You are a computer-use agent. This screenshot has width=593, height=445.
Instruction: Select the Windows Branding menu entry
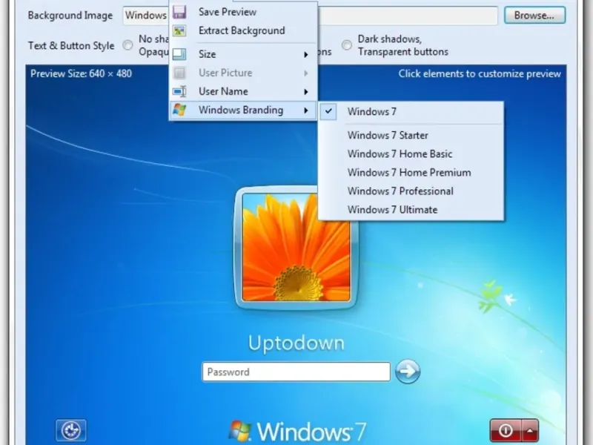(243, 110)
